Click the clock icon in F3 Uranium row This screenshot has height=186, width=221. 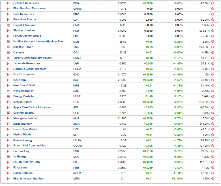(213, 168)
